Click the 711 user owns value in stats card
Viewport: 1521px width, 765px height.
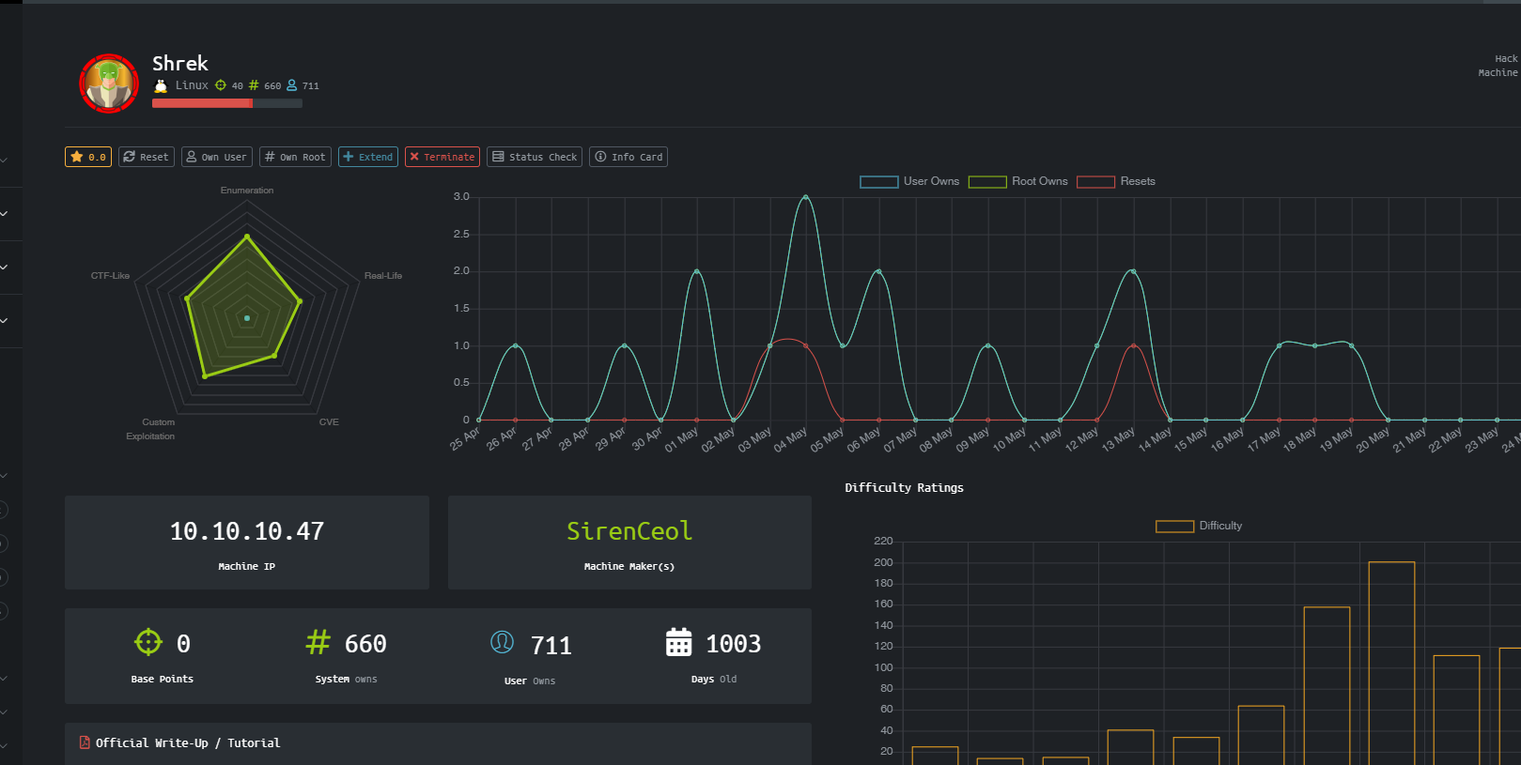coord(551,646)
